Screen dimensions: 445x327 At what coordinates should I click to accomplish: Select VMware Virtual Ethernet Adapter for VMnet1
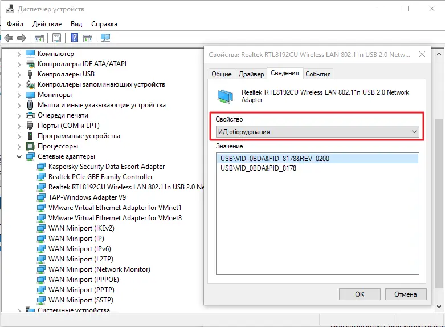point(115,208)
